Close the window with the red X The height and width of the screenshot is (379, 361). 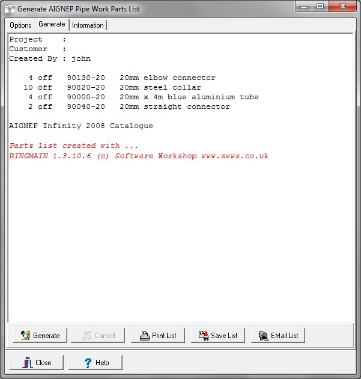pos(342,7)
